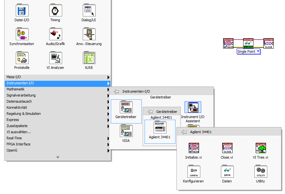Open the VI Analyzer palette
This screenshot has height=194, width=285.
[55, 58]
